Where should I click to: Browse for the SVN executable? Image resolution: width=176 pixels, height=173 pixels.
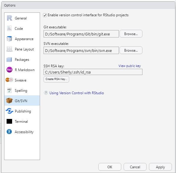[131, 50]
